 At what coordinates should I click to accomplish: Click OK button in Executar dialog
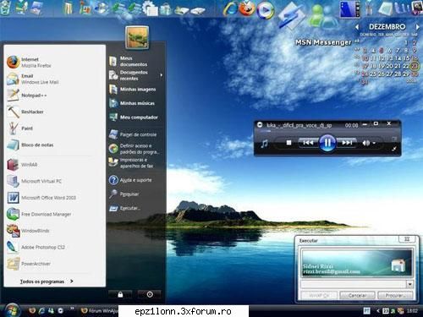click(319, 295)
